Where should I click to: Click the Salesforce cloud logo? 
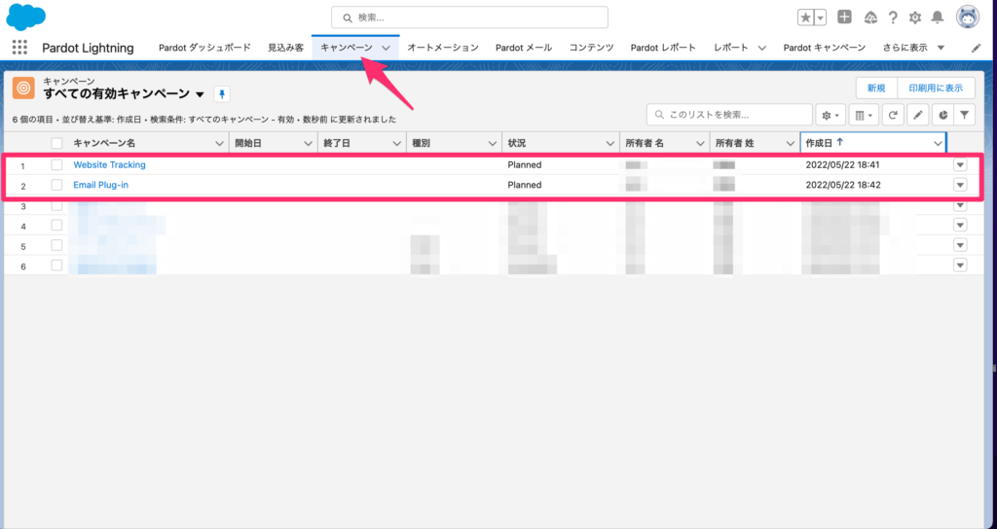pos(26,18)
